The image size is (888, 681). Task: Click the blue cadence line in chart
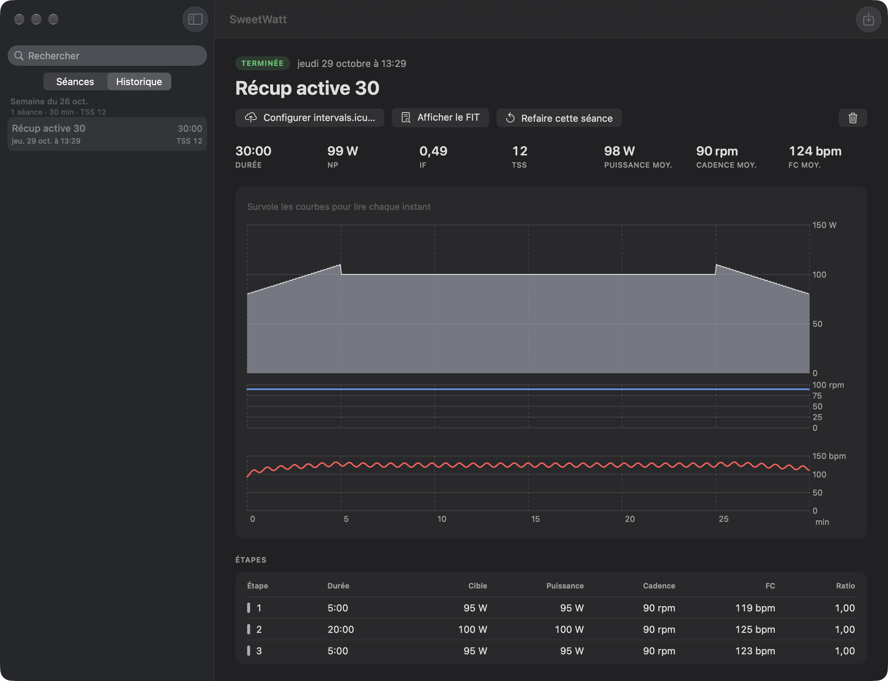528,389
